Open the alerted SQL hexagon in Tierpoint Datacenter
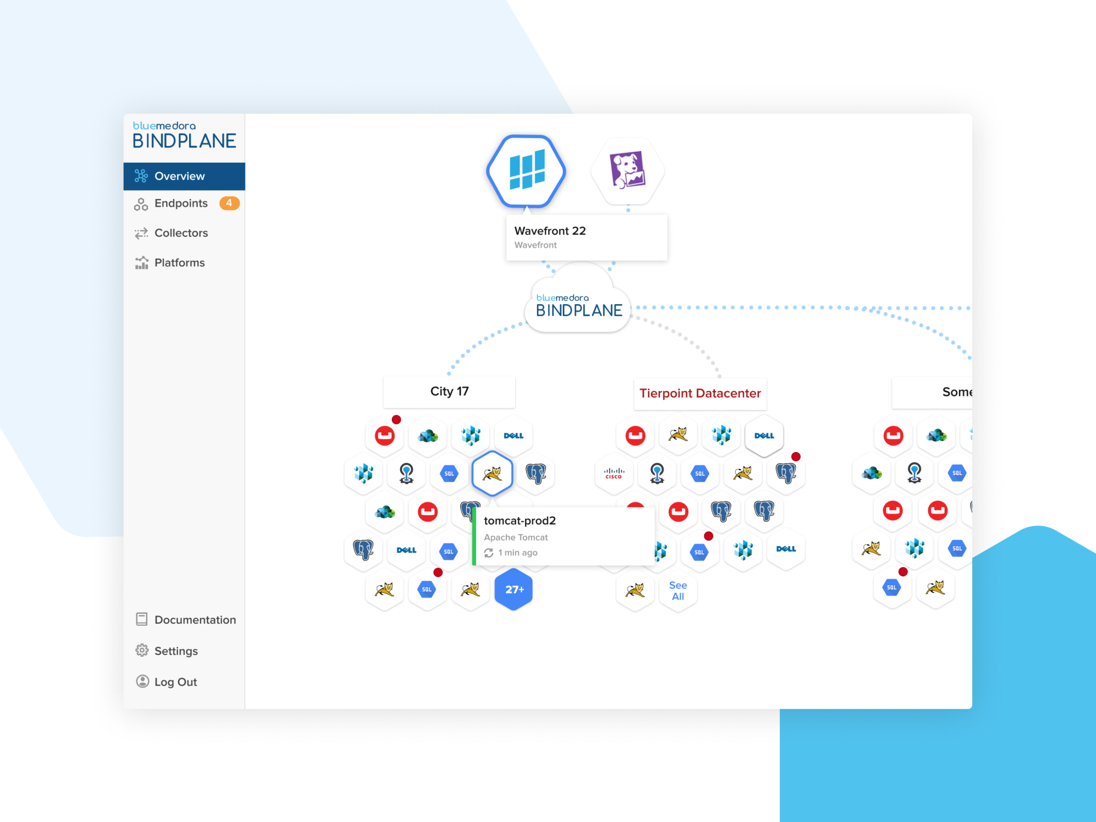 (699, 552)
